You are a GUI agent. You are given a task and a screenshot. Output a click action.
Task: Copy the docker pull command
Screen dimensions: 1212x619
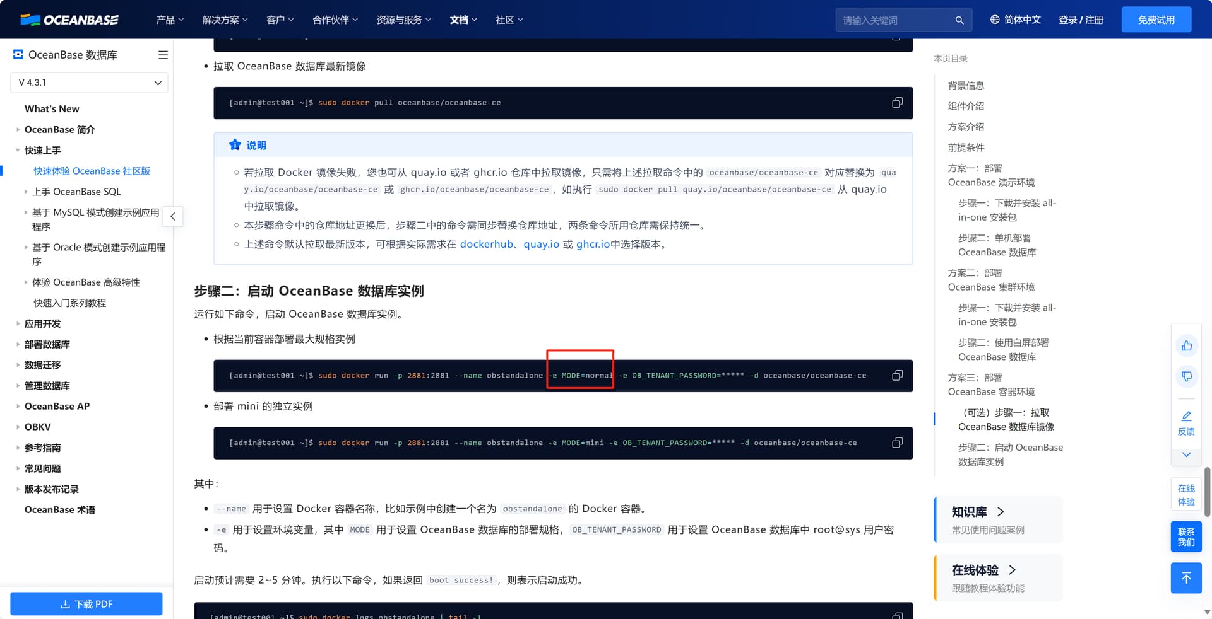tap(897, 103)
